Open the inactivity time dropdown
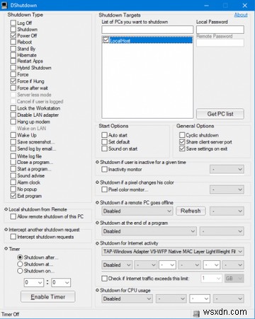This screenshot has width=255, height=319. [x=227, y=169]
